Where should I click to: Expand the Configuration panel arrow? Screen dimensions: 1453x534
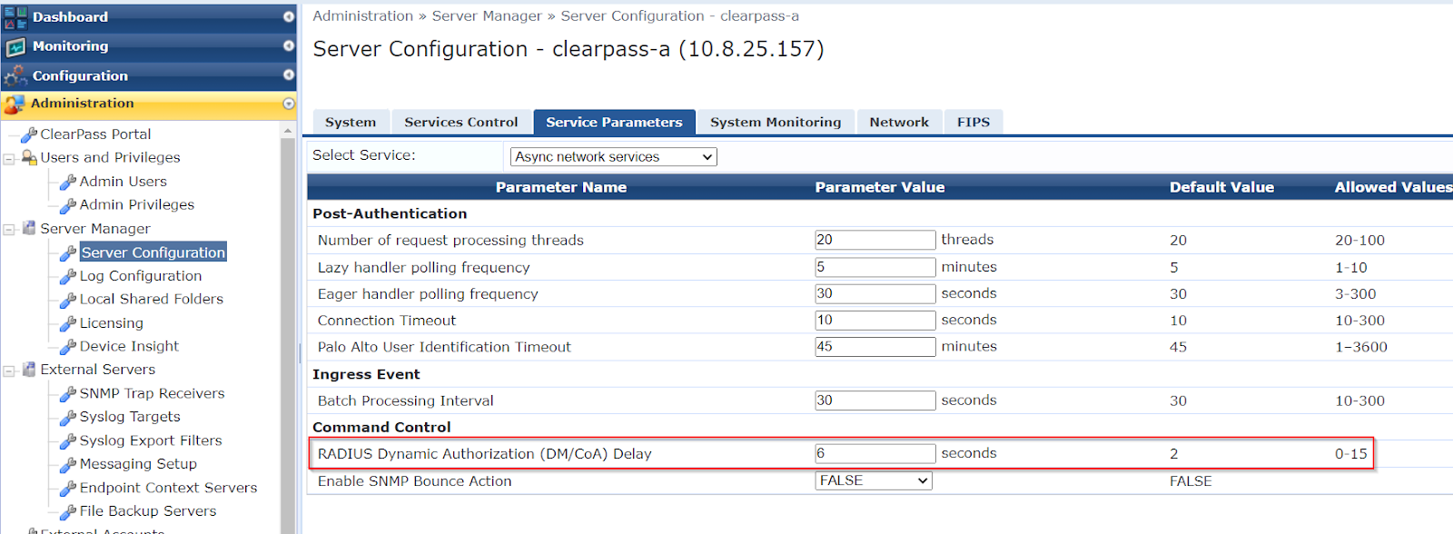pos(289,75)
